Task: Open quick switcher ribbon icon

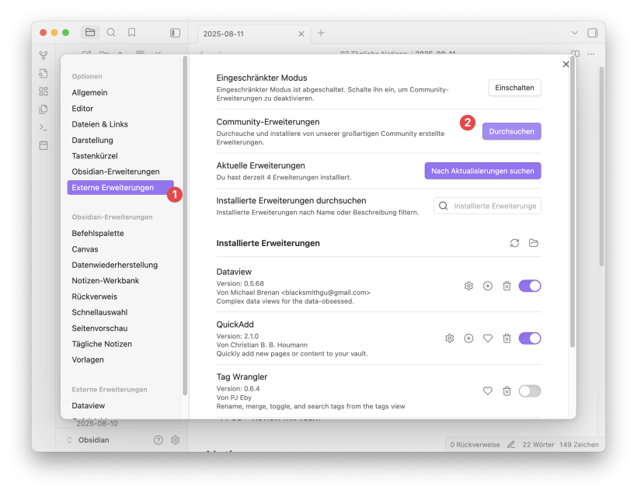Action: (x=44, y=74)
